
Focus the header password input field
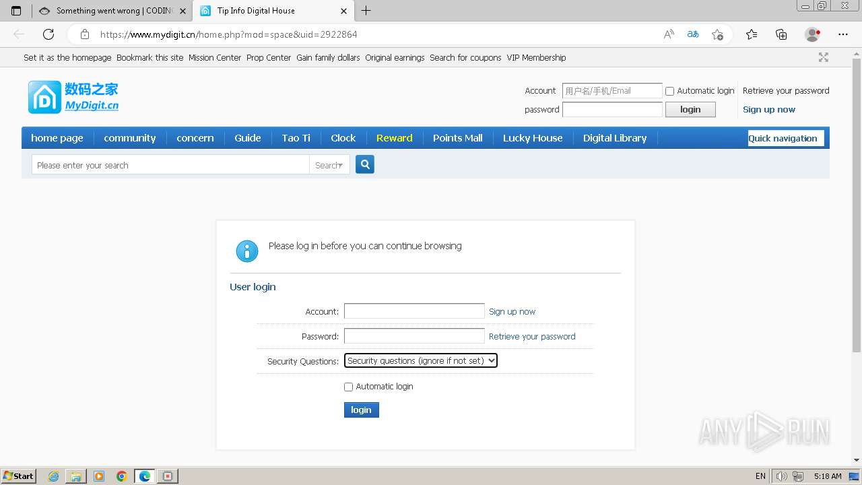click(x=613, y=110)
